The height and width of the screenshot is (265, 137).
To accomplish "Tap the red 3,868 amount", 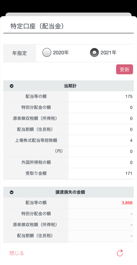I will 127,203.
